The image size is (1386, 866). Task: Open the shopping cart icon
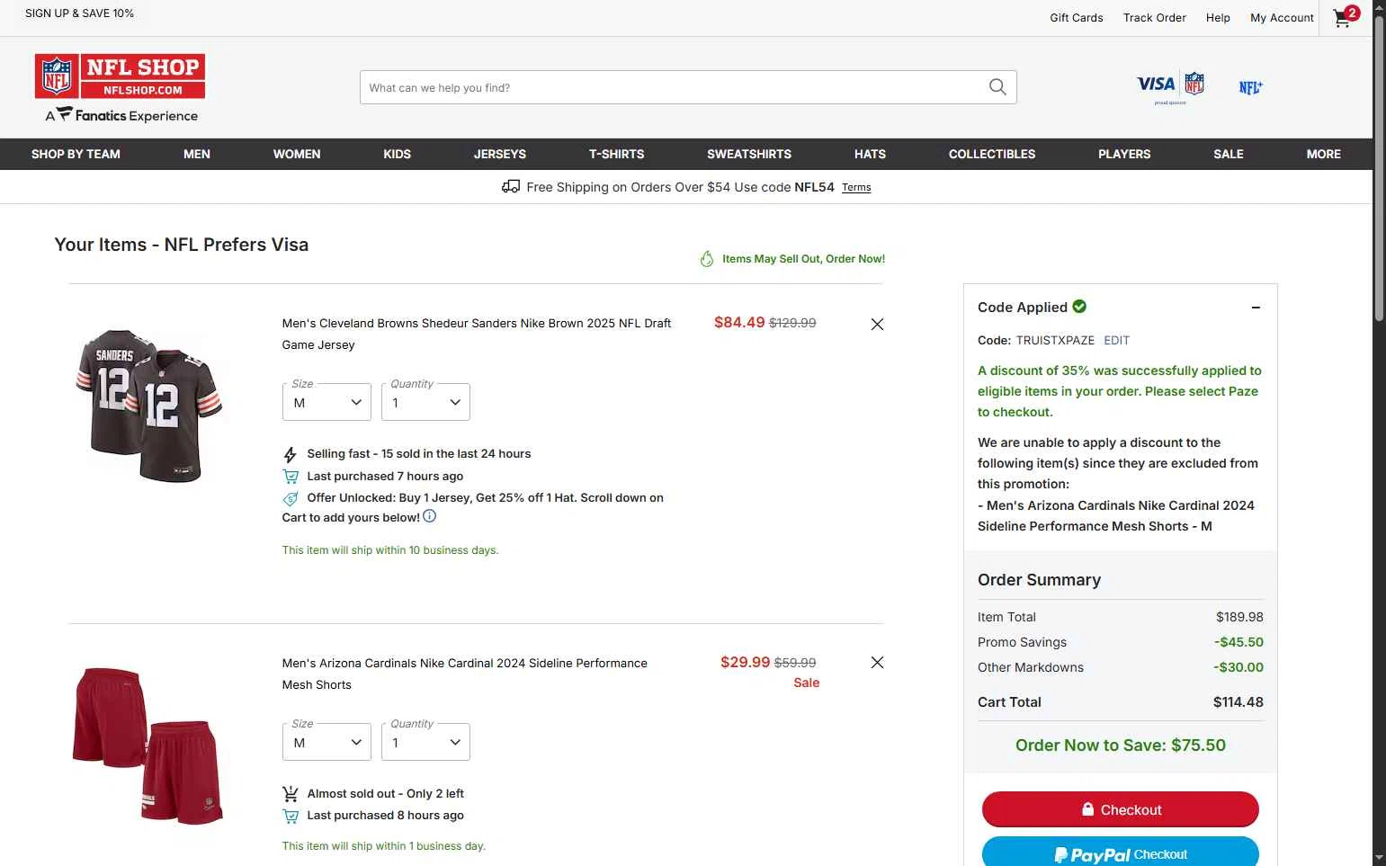coord(1346,17)
